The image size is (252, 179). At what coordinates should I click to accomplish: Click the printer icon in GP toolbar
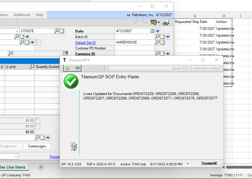[166, 22]
